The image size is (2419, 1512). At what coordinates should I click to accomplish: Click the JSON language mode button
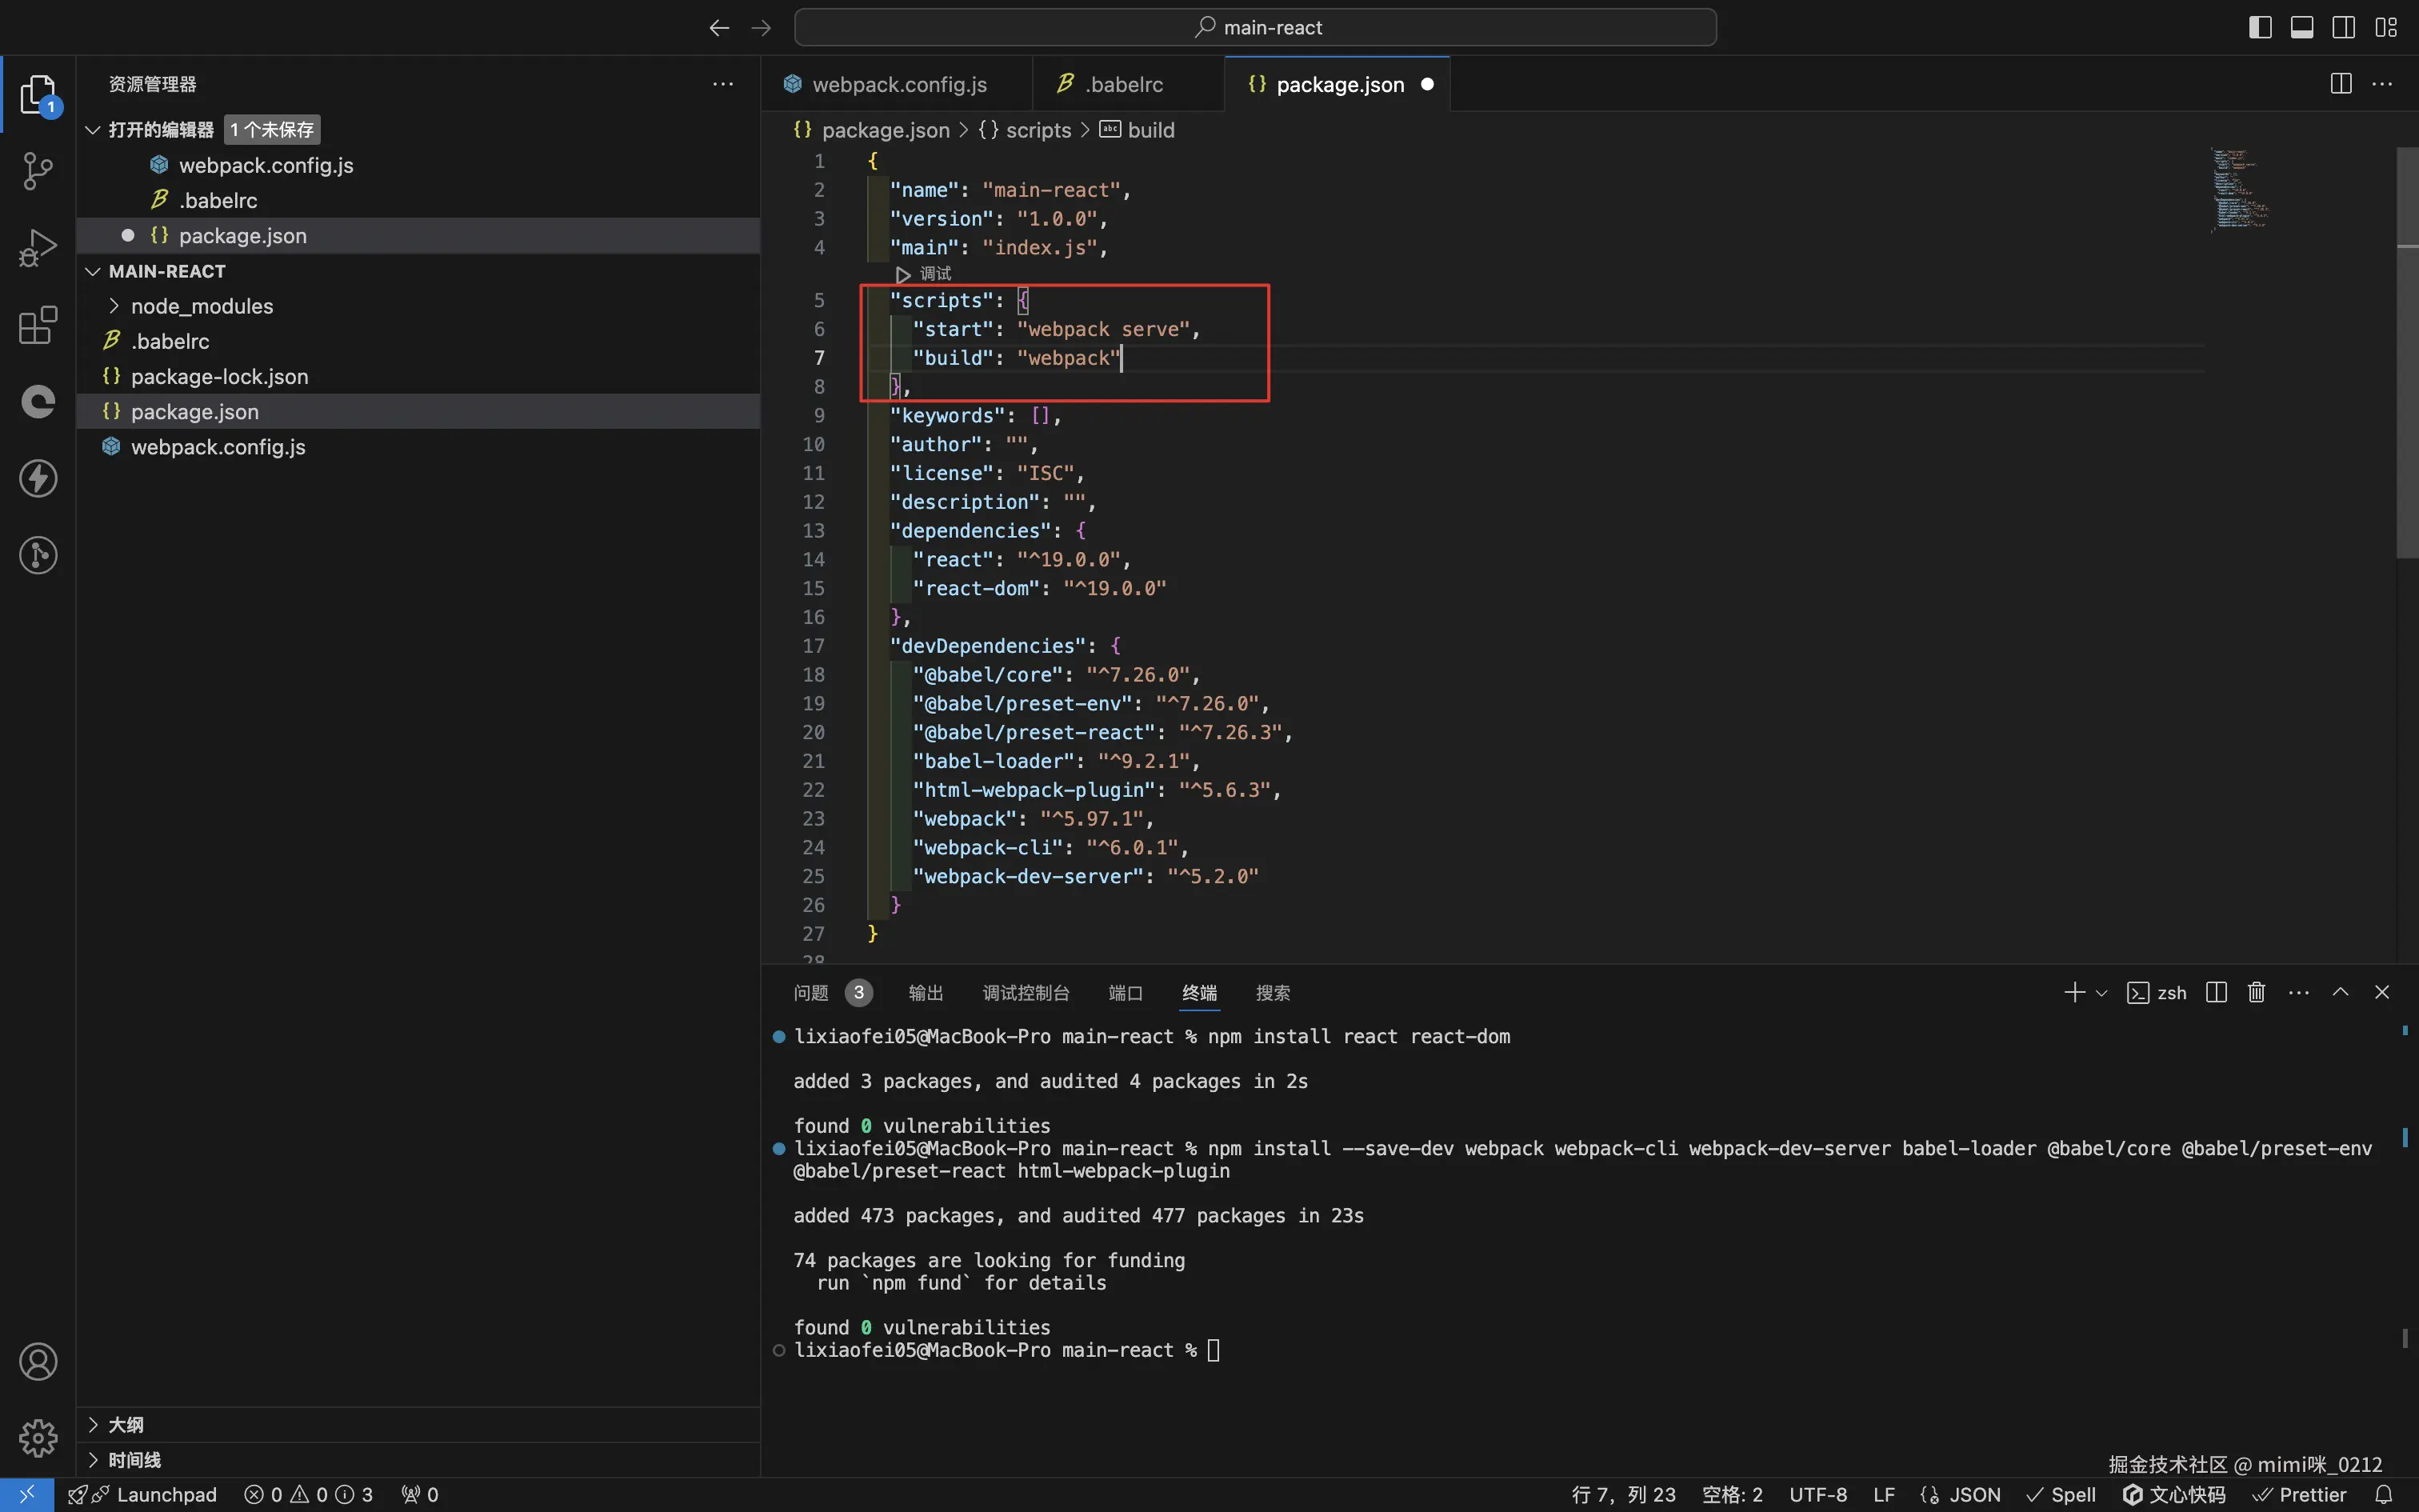pos(1974,1494)
